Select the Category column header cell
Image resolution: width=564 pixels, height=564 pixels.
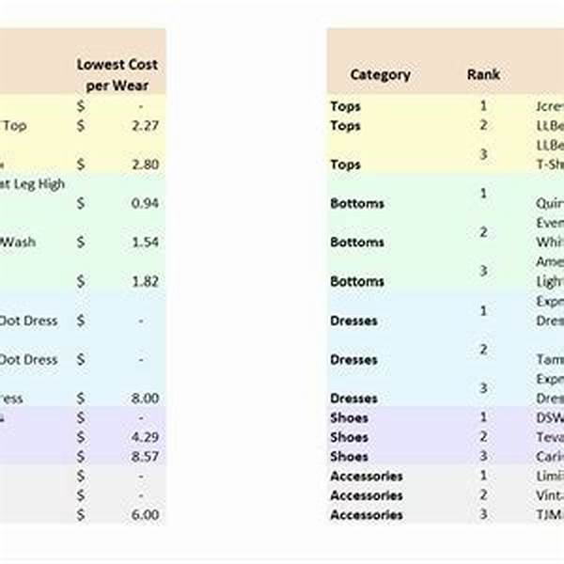coord(380,74)
